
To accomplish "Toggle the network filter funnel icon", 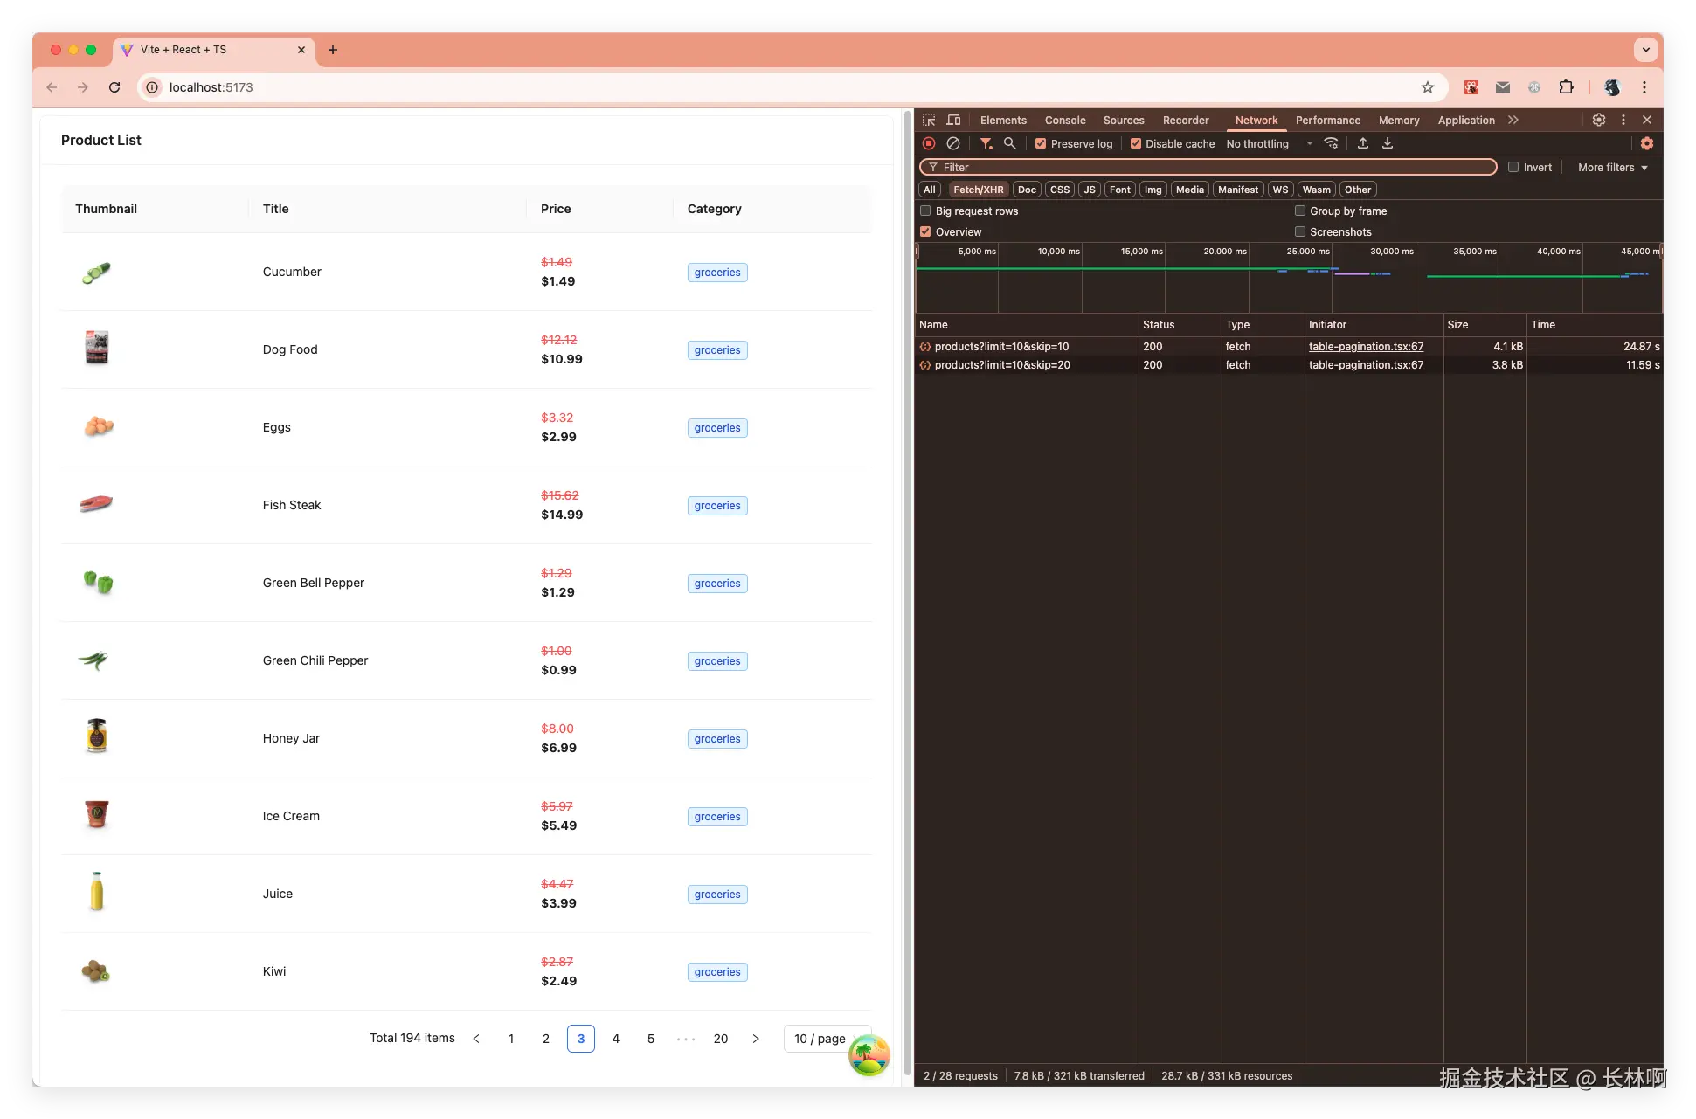I will point(986,143).
